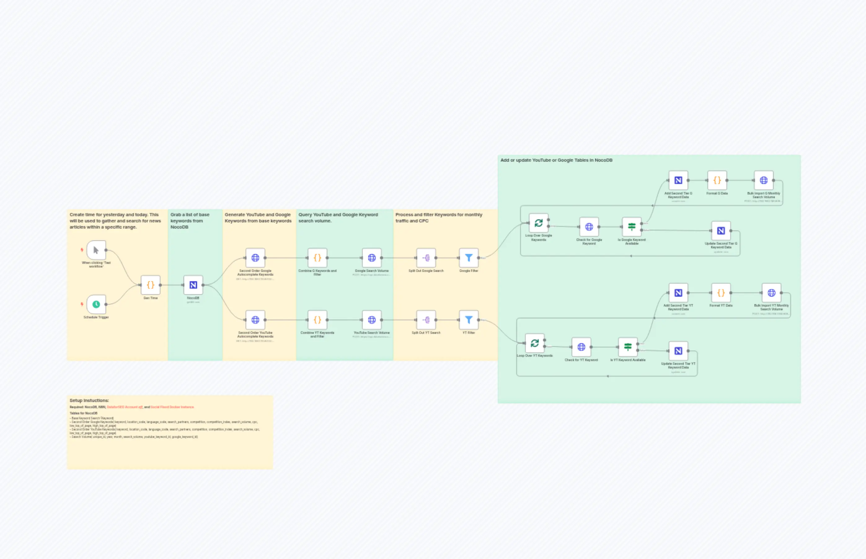
Task: Open the Loop Over Google Keywords node
Action: (539, 223)
